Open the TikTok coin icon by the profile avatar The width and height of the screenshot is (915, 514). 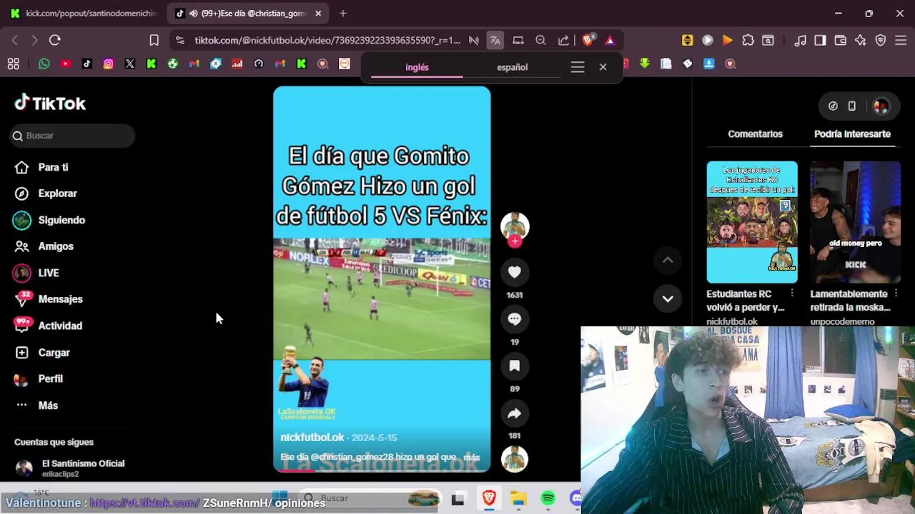click(x=833, y=106)
